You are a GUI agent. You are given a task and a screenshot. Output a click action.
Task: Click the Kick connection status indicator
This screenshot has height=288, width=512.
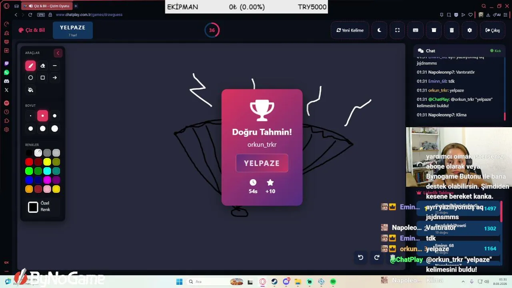click(x=496, y=51)
